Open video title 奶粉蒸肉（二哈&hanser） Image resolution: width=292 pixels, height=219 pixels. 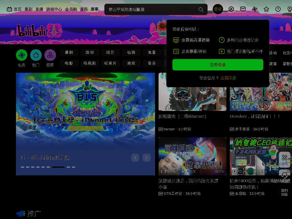click(x=182, y=116)
